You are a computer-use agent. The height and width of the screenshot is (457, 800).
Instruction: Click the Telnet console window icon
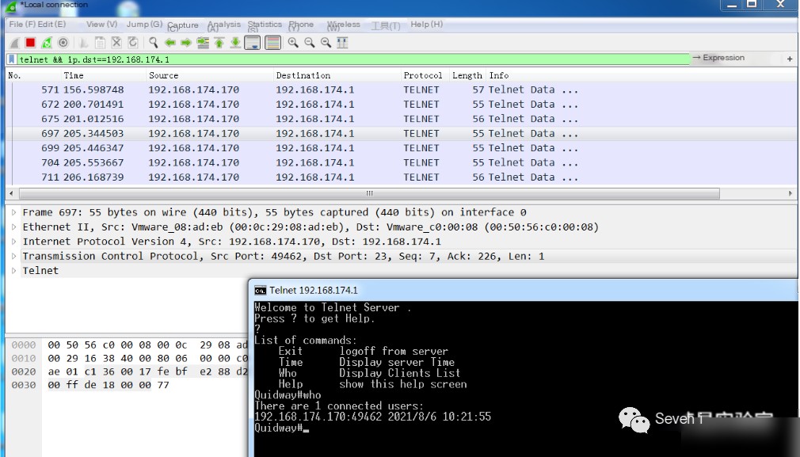(x=261, y=290)
